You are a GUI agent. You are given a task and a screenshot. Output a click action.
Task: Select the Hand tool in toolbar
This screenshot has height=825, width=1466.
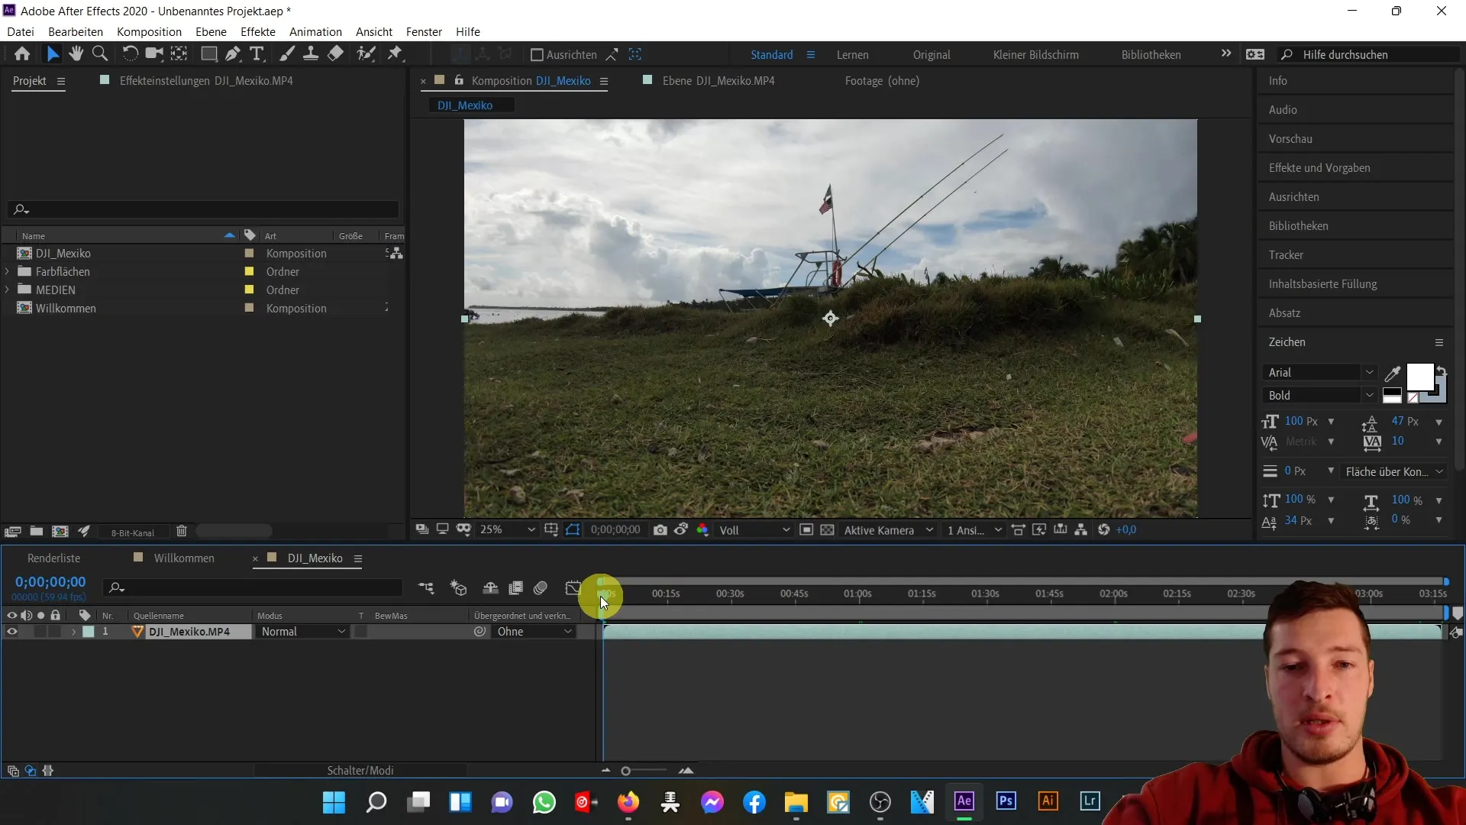tap(76, 54)
